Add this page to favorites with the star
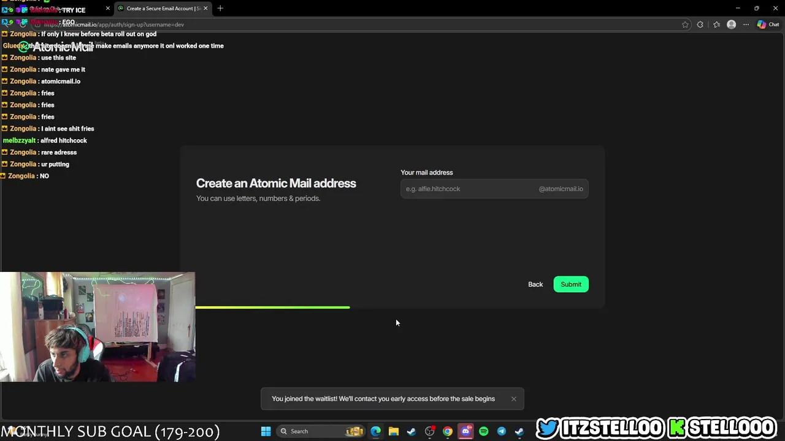The image size is (785, 441). [685, 24]
